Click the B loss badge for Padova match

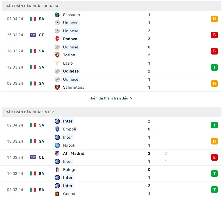click(x=214, y=35)
